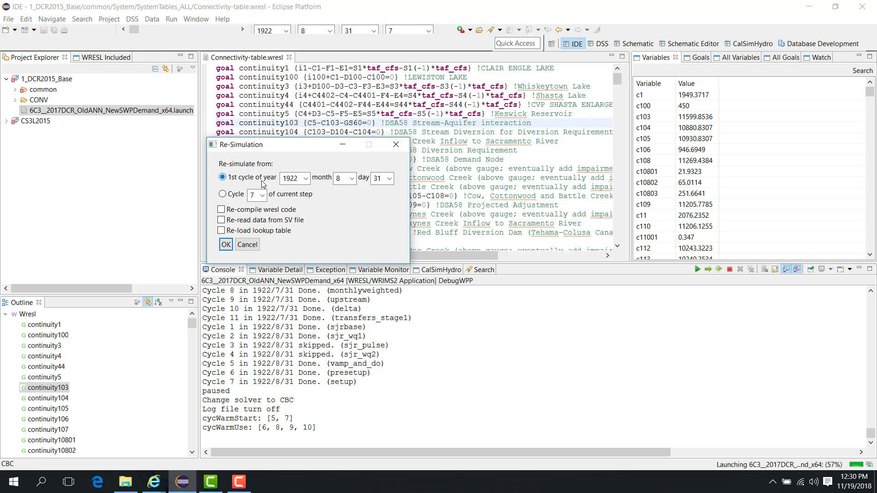
Task: Click the search icon in toolbar
Action: [491, 30]
